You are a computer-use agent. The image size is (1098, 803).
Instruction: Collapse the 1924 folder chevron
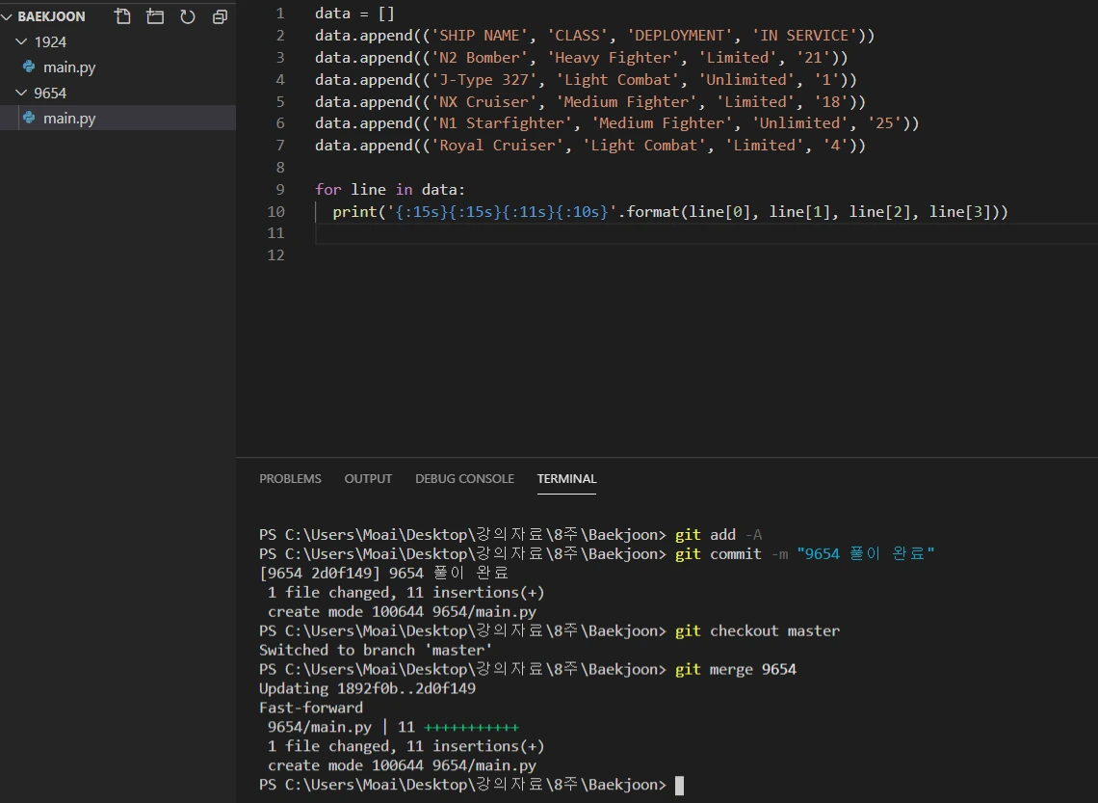23,42
